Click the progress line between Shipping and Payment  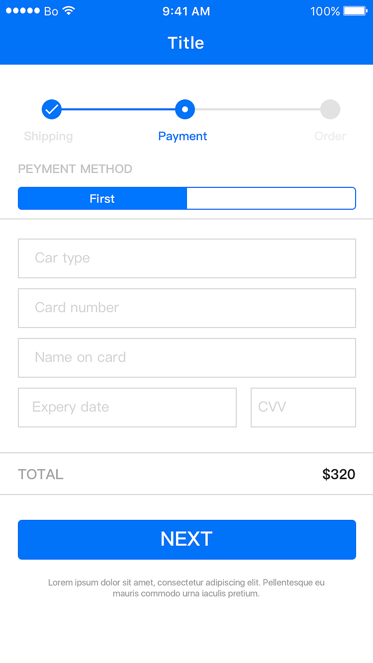118,109
